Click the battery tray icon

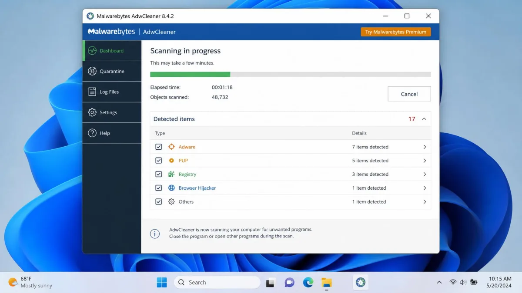click(x=474, y=282)
